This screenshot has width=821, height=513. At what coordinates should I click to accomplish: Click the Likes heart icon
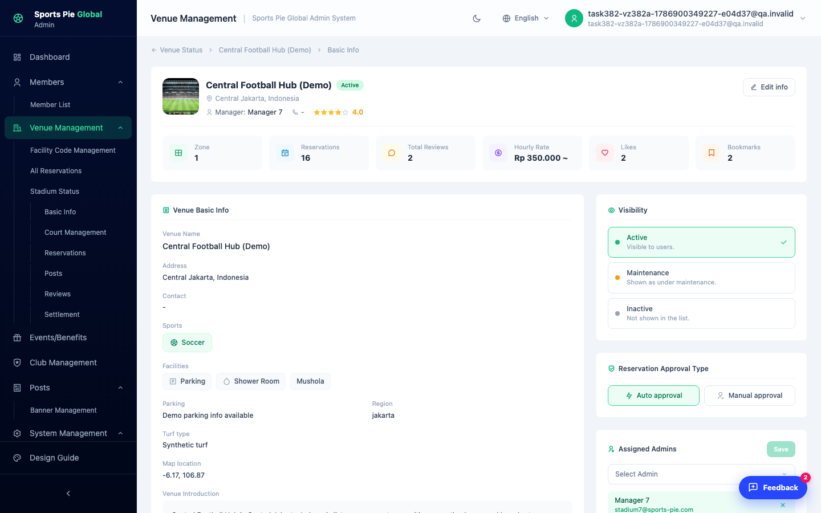click(605, 153)
